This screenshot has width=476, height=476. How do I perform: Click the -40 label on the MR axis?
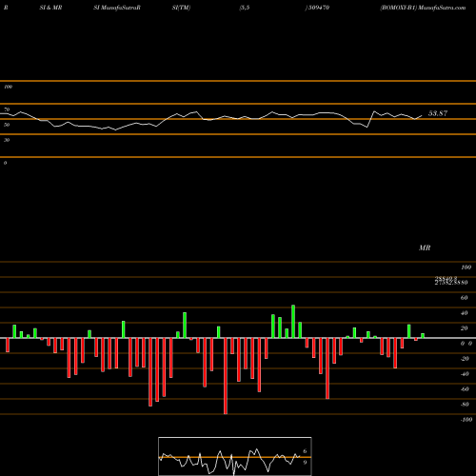[x=465, y=374]
